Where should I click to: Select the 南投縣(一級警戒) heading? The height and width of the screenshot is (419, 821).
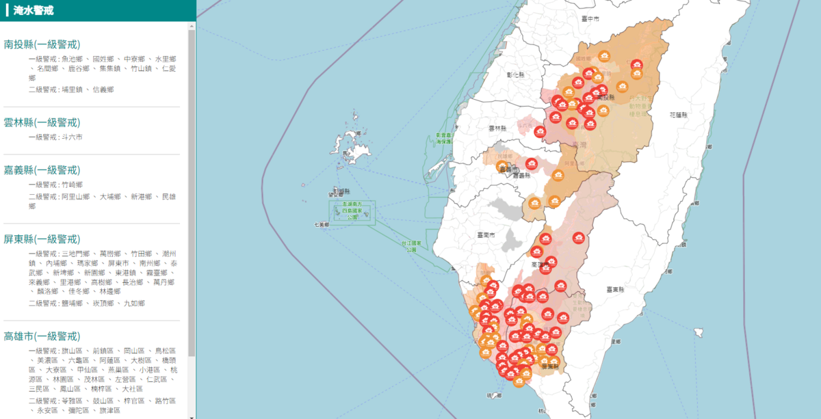tap(42, 44)
